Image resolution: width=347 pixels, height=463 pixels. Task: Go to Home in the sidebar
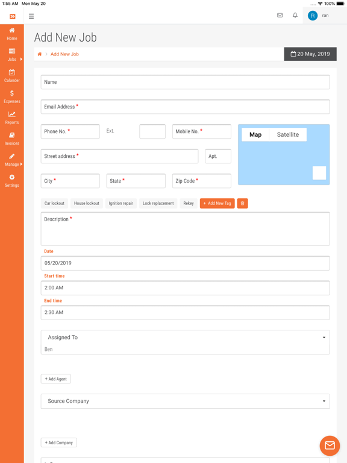pos(12,34)
